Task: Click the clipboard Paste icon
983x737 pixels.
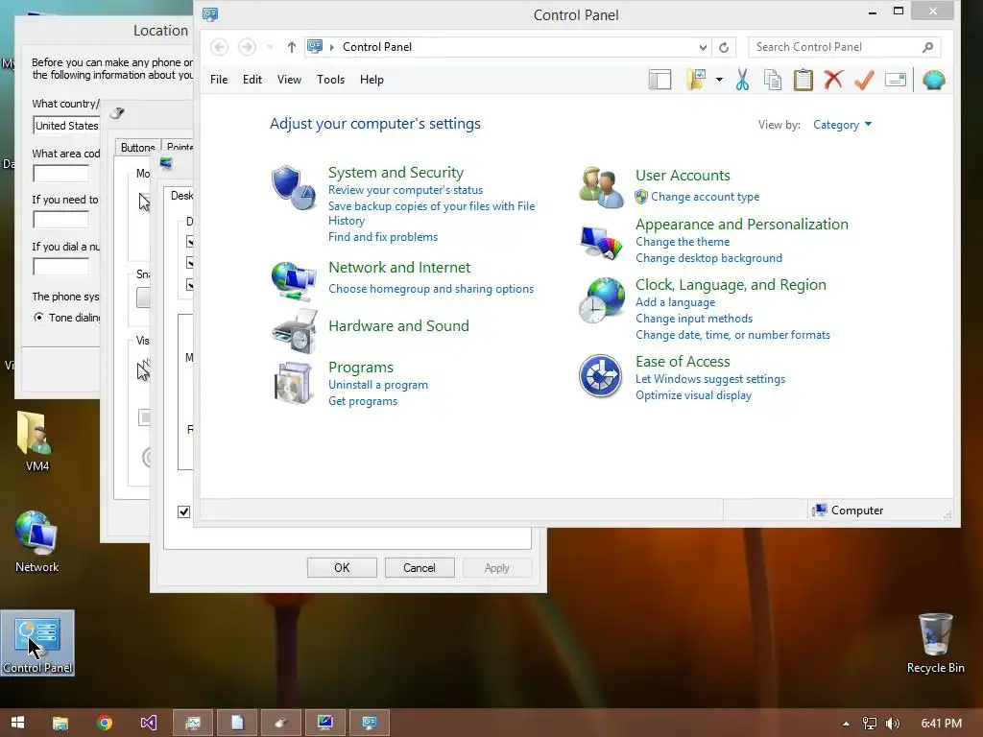Action: 803,80
